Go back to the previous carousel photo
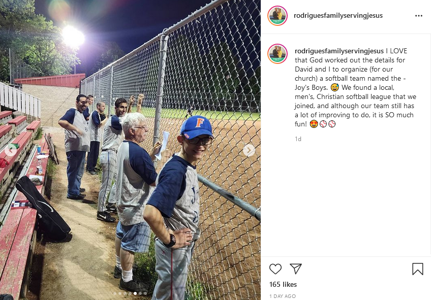Screen dimensions: 431x300 (x=11, y=150)
